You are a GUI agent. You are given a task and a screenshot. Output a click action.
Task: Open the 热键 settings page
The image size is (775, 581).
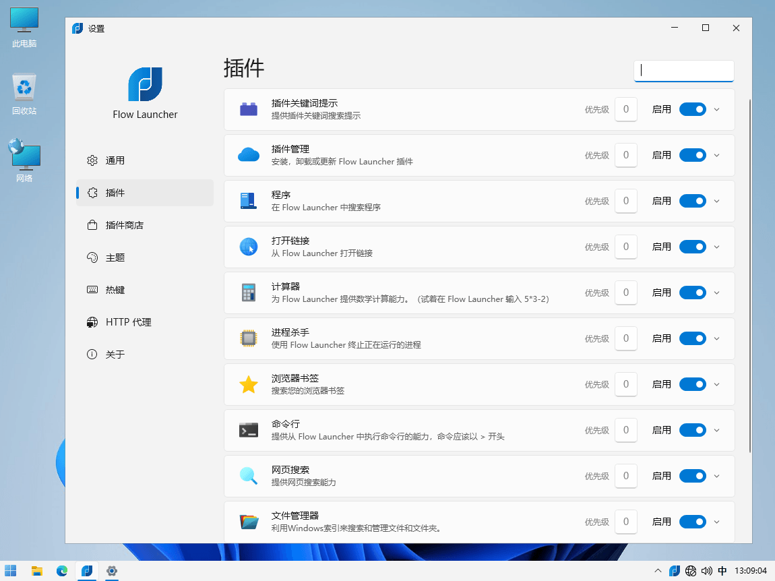145,290
